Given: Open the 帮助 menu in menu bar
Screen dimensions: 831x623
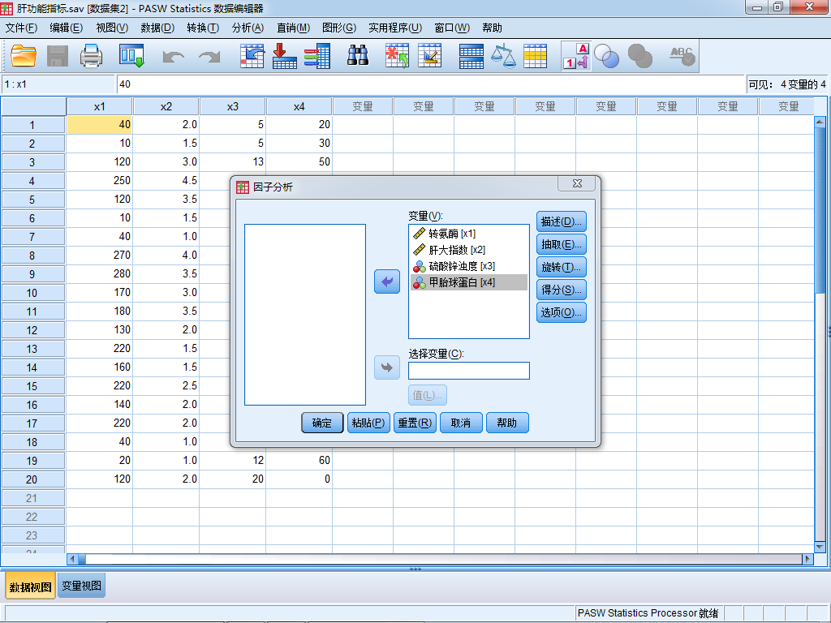Looking at the screenshot, I should (492, 28).
